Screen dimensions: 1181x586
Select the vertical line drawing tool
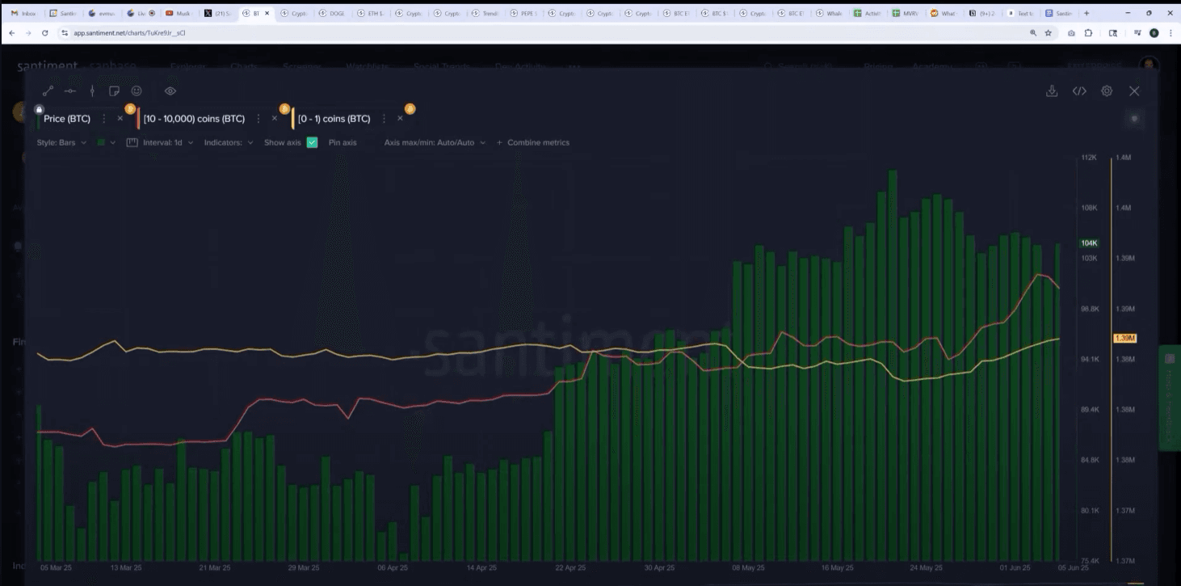coord(92,91)
